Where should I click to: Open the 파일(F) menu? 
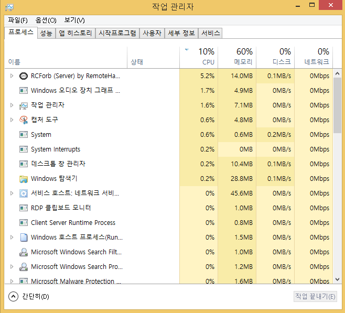click(x=18, y=20)
